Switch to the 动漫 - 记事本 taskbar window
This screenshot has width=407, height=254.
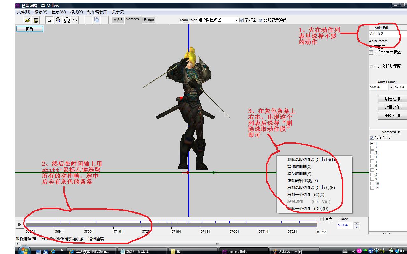pos(142,251)
